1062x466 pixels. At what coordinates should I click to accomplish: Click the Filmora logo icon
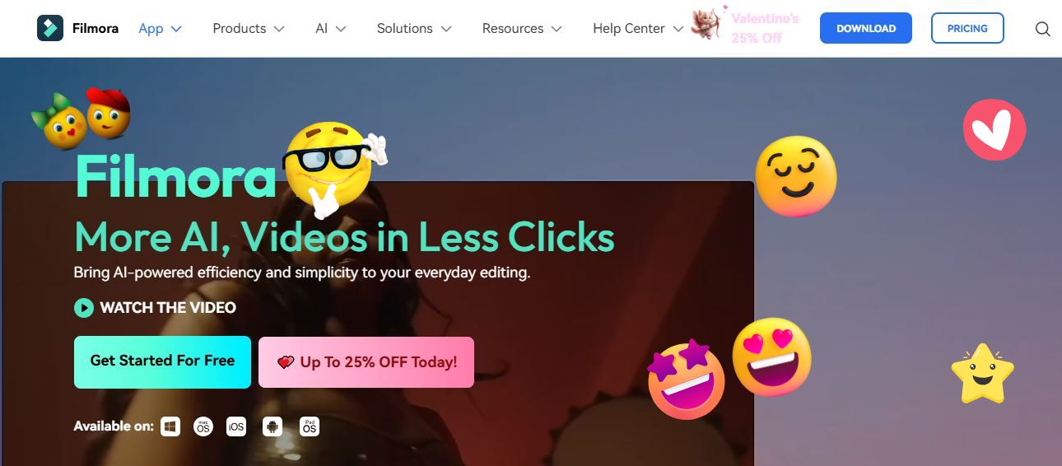click(x=50, y=28)
